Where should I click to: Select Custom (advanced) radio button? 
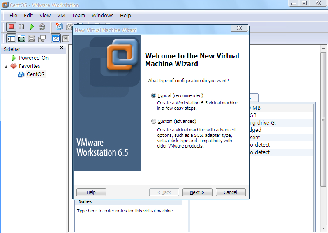pyautogui.click(x=154, y=121)
